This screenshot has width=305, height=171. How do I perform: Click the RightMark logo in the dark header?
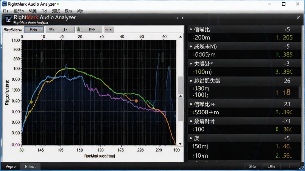pos(8,20)
